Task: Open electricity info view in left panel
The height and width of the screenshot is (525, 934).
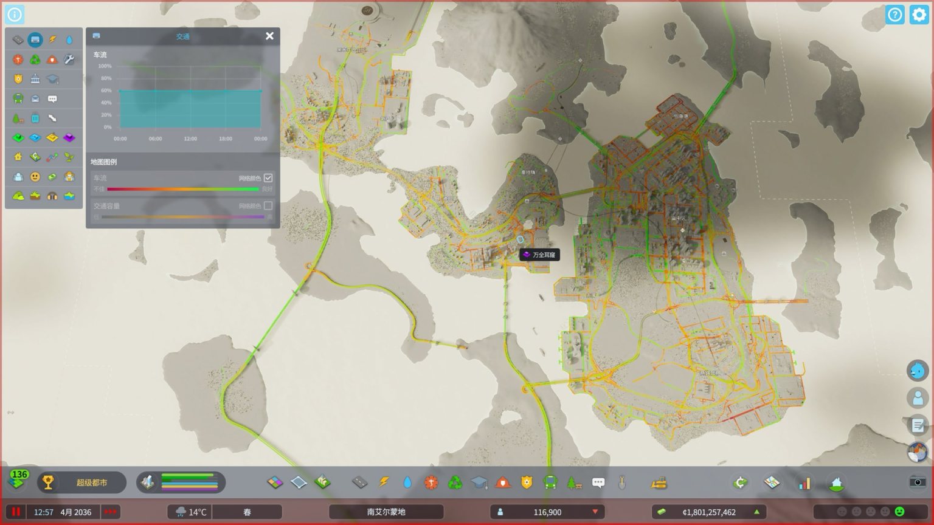Action: click(52, 40)
